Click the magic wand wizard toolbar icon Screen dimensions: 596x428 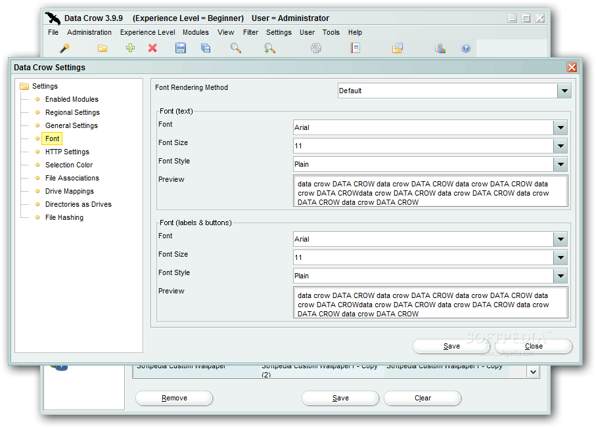coord(65,48)
